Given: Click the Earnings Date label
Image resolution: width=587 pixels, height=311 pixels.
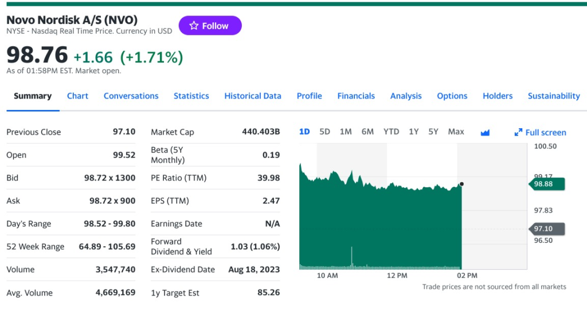Looking at the screenshot, I should pos(177,224).
